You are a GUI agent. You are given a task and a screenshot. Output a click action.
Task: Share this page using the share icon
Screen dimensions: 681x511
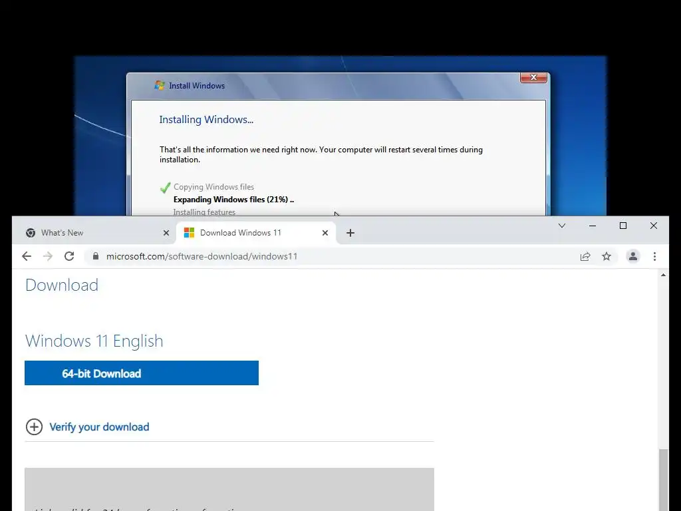[x=585, y=256]
